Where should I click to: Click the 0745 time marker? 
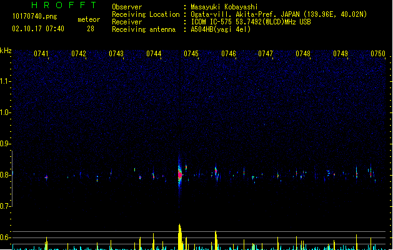[191, 54]
